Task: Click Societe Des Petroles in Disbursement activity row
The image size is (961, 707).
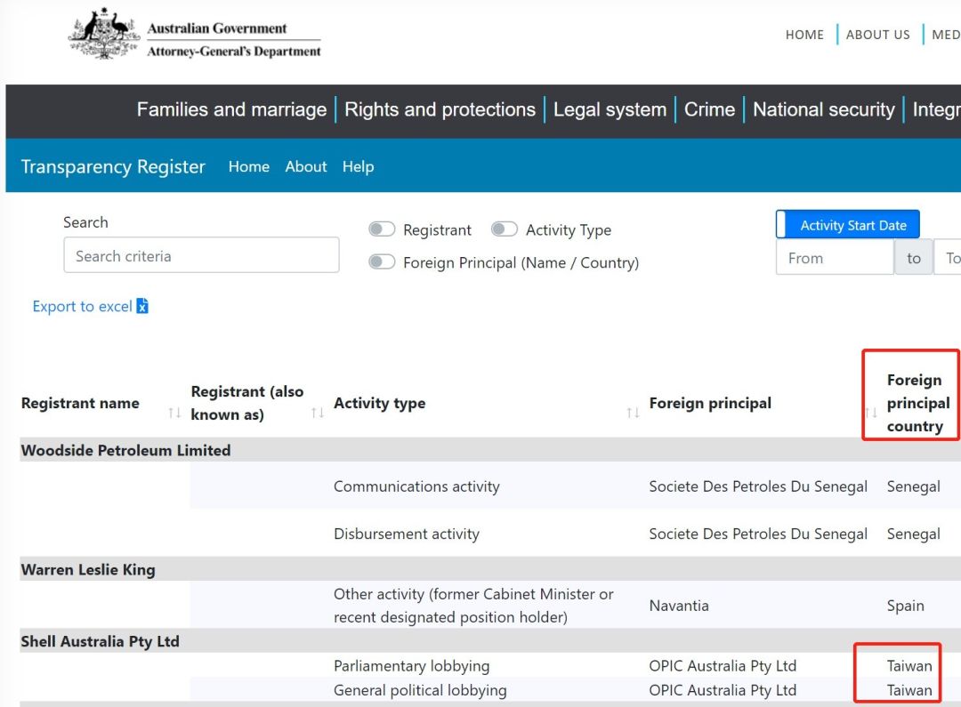Action: 758,534
